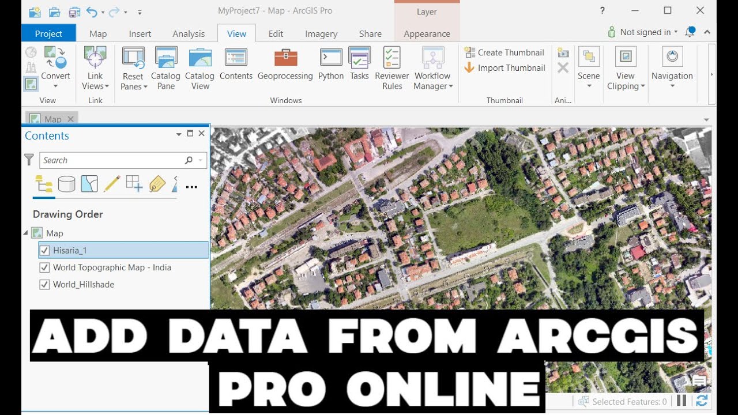Open the Catalog Pane

point(165,68)
